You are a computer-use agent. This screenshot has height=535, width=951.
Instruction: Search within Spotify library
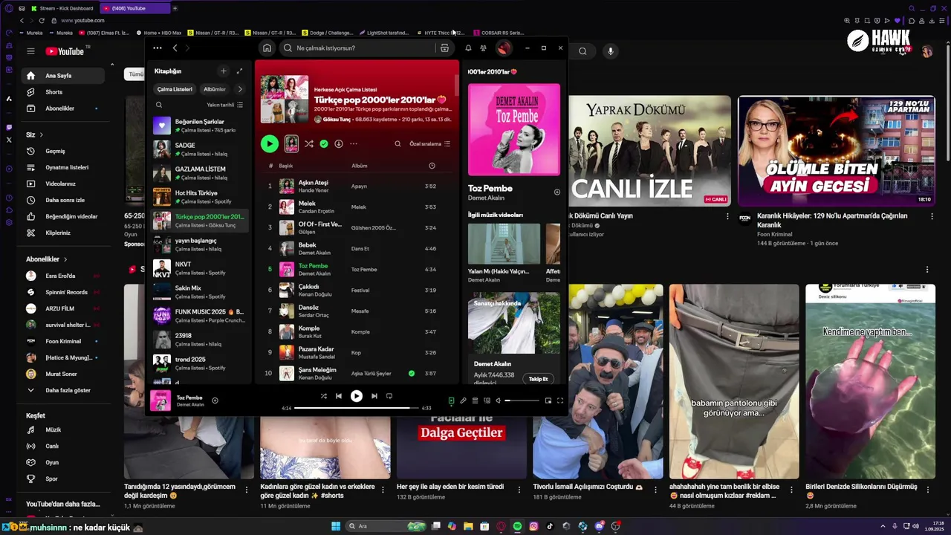[x=159, y=105]
